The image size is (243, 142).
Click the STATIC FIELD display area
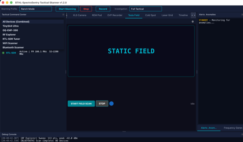coord(131,51)
